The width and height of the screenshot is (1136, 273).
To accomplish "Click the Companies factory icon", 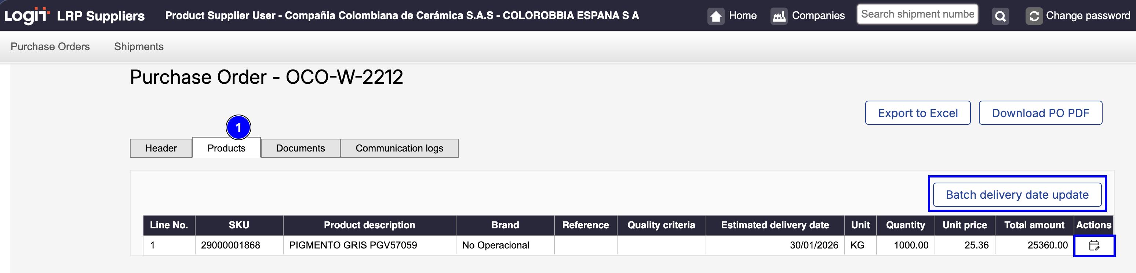I will pyautogui.click(x=779, y=16).
